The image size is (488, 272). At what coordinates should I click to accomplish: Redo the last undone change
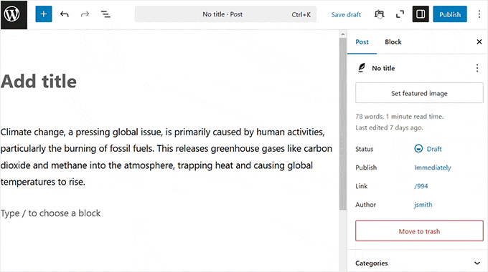(x=85, y=14)
